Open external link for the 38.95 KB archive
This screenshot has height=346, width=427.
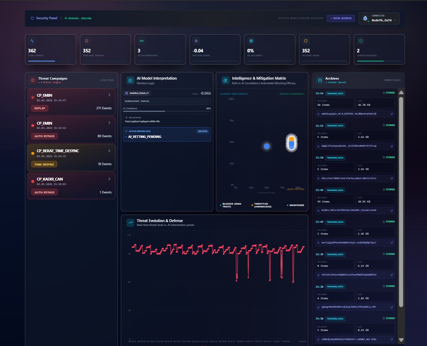[x=391, y=210]
